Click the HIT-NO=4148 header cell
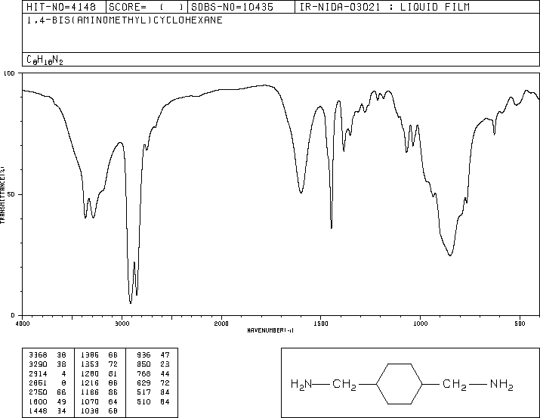This screenshot has width=540, height=418. click(x=61, y=7)
